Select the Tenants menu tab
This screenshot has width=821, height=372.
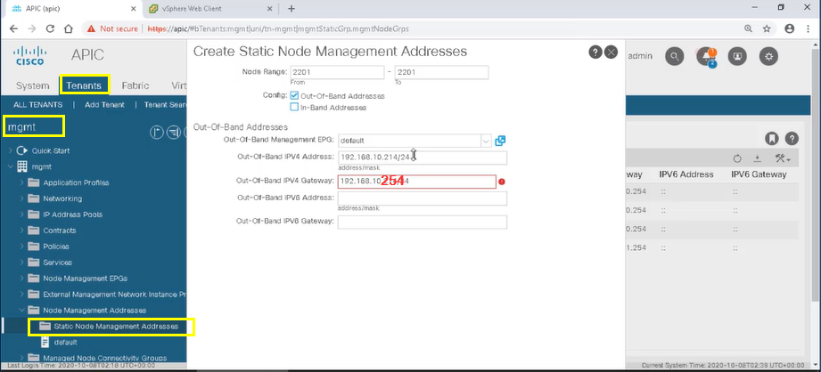[x=84, y=85]
